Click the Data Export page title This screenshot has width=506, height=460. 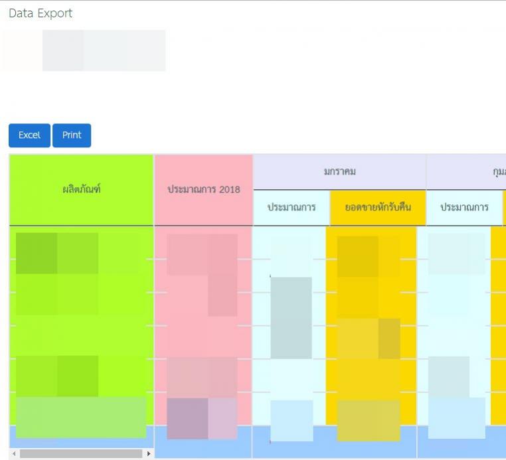[x=41, y=13]
